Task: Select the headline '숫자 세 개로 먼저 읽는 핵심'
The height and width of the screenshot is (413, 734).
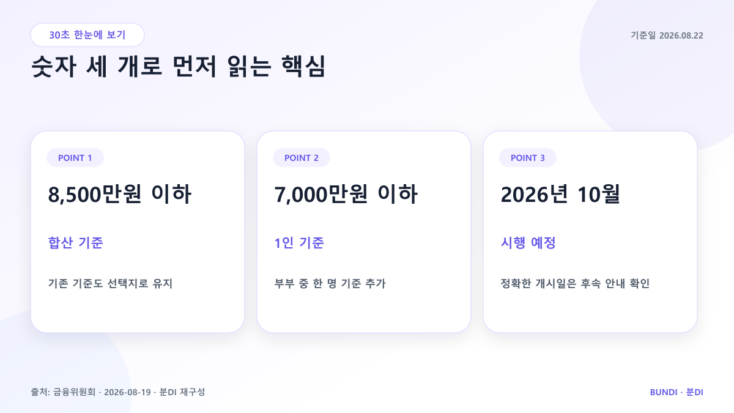Action: [178, 67]
